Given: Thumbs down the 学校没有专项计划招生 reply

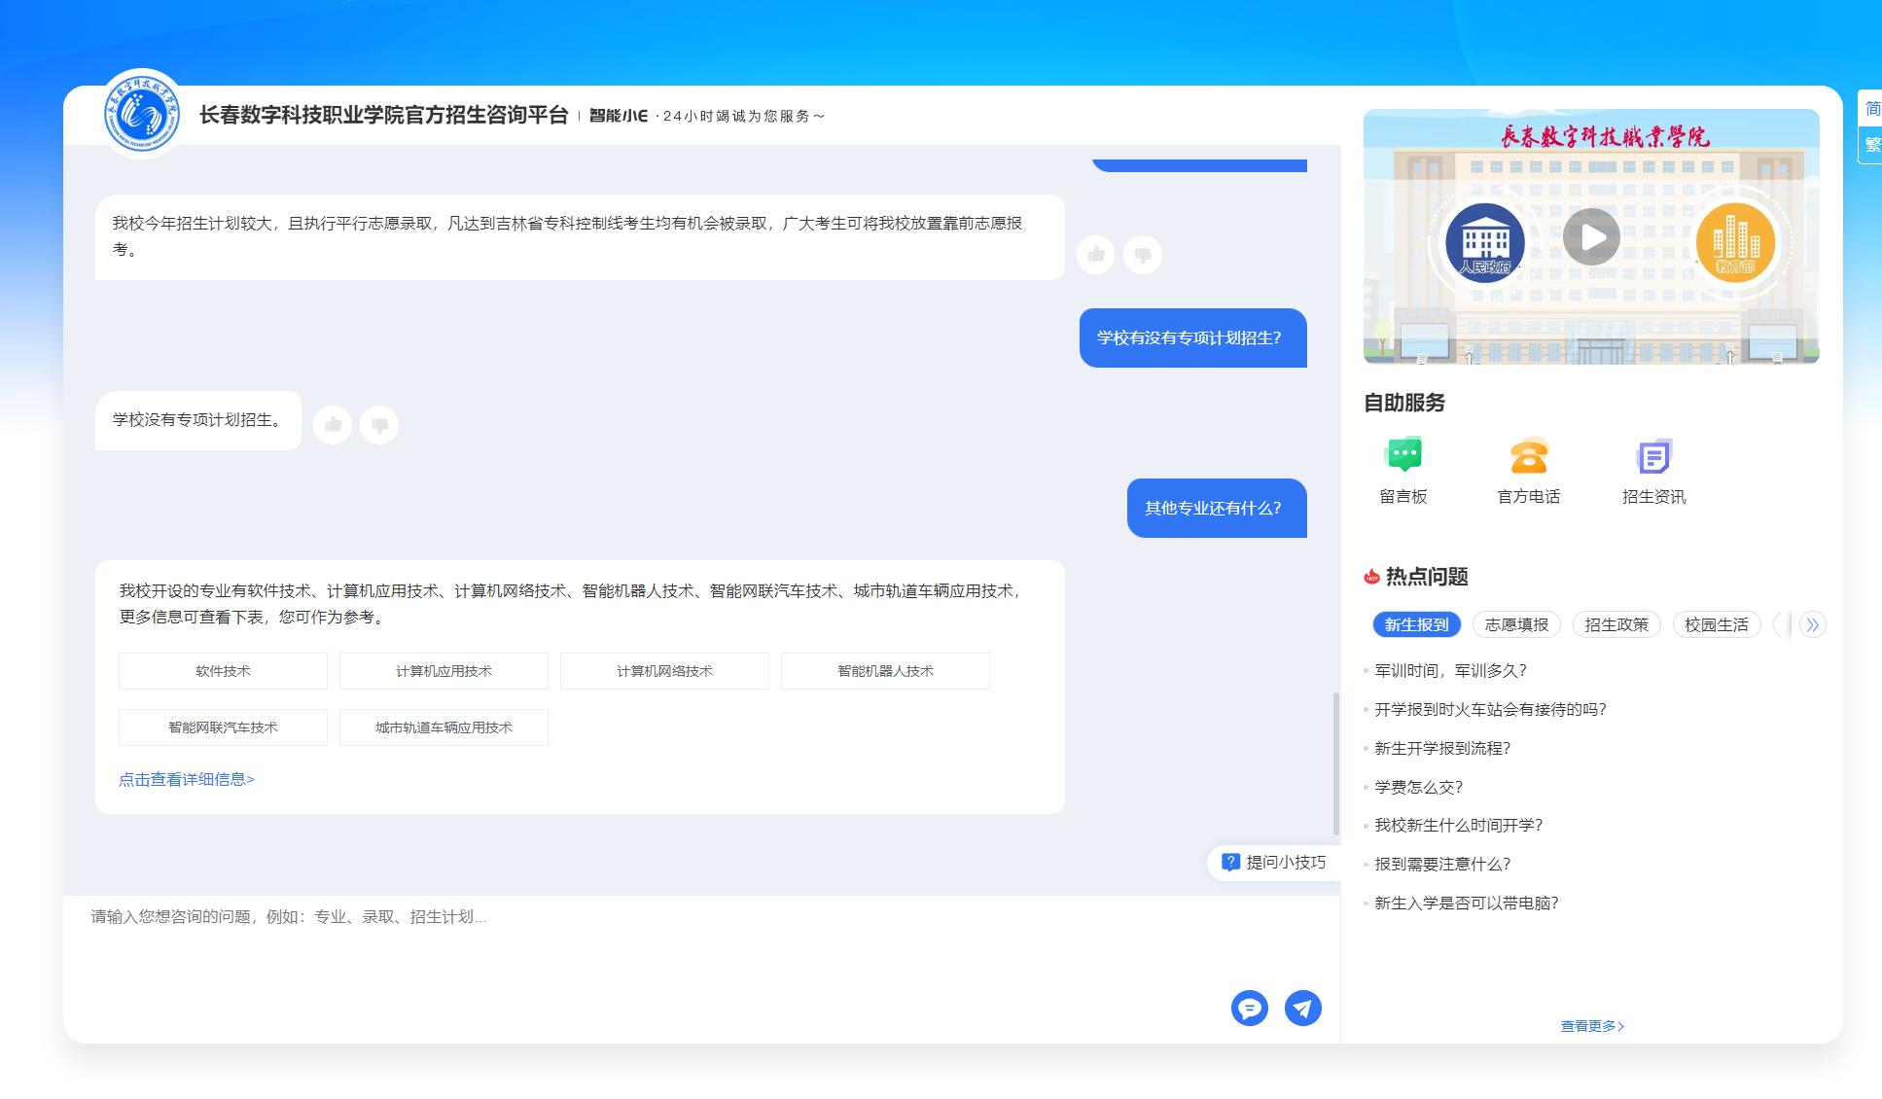Looking at the screenshot, I should 379,425.
